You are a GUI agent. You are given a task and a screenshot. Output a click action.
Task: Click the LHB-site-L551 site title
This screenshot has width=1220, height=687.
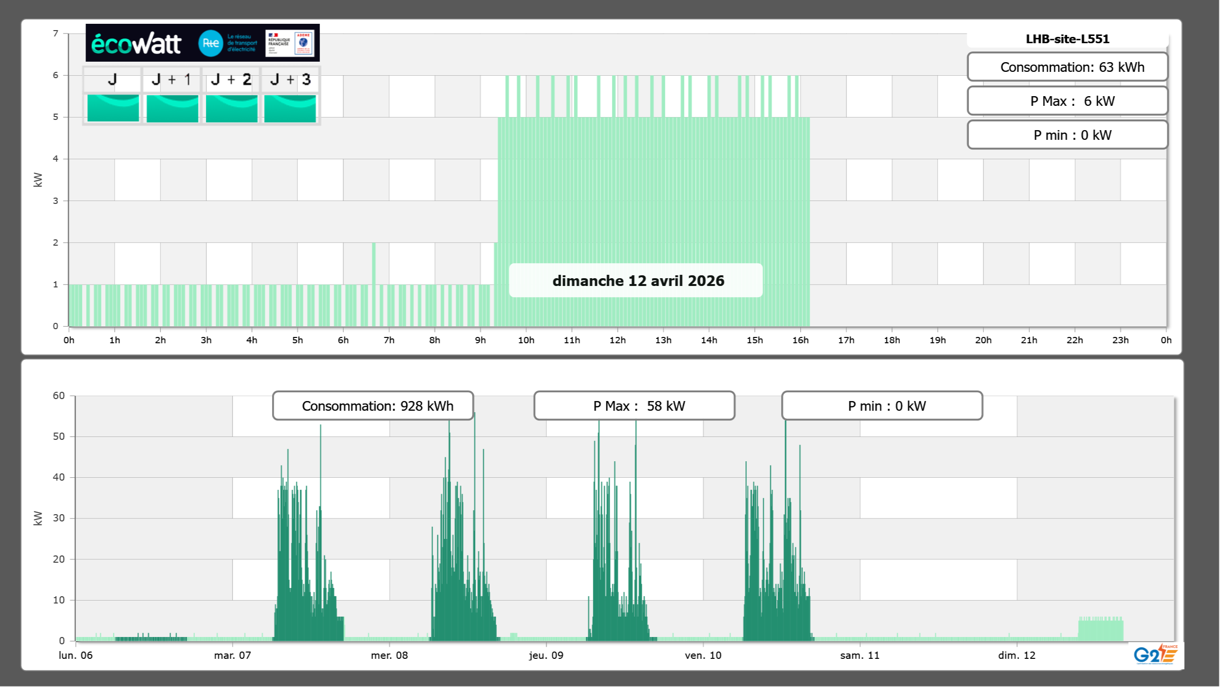pos(1067,39)
